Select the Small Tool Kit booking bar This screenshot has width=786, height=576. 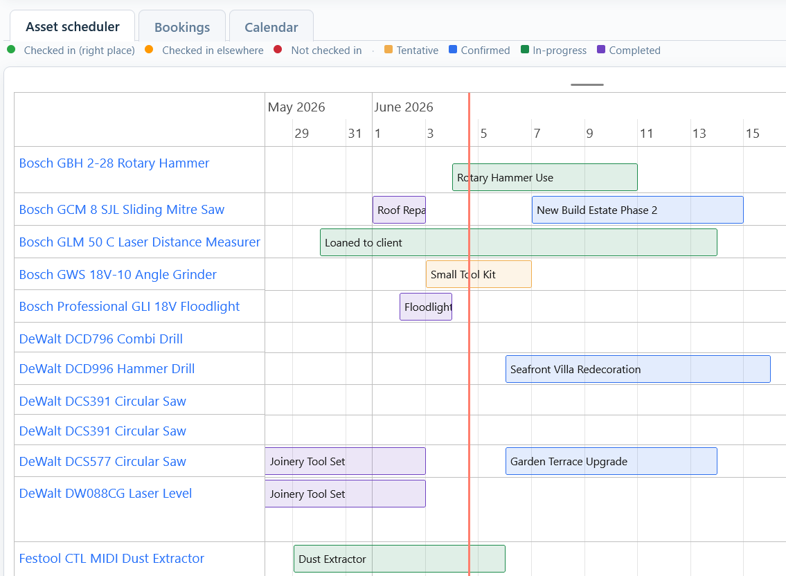479,275
